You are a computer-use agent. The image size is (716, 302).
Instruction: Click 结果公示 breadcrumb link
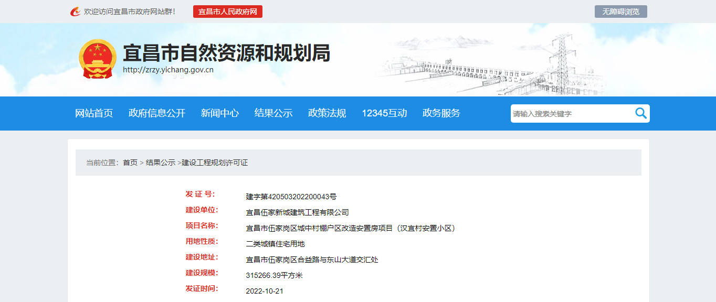(x=160, y=163)
